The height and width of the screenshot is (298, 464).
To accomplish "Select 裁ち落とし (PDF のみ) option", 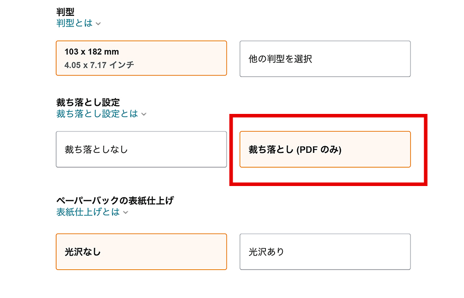I will point(325,149).
